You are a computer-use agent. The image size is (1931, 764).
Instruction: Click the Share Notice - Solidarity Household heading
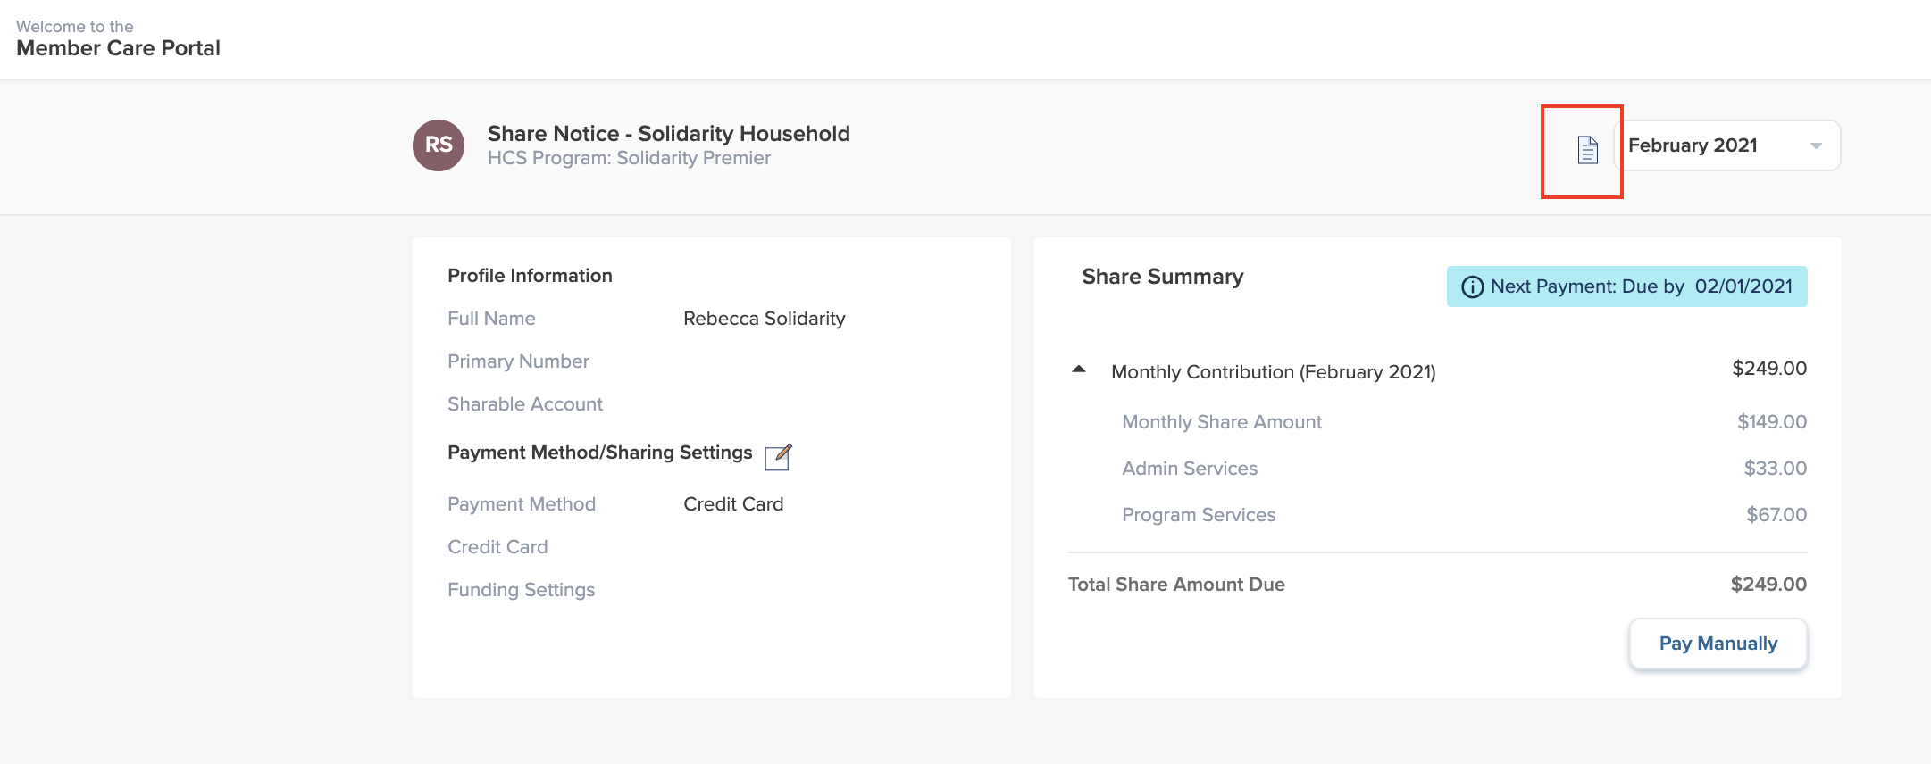coord(668,134)
